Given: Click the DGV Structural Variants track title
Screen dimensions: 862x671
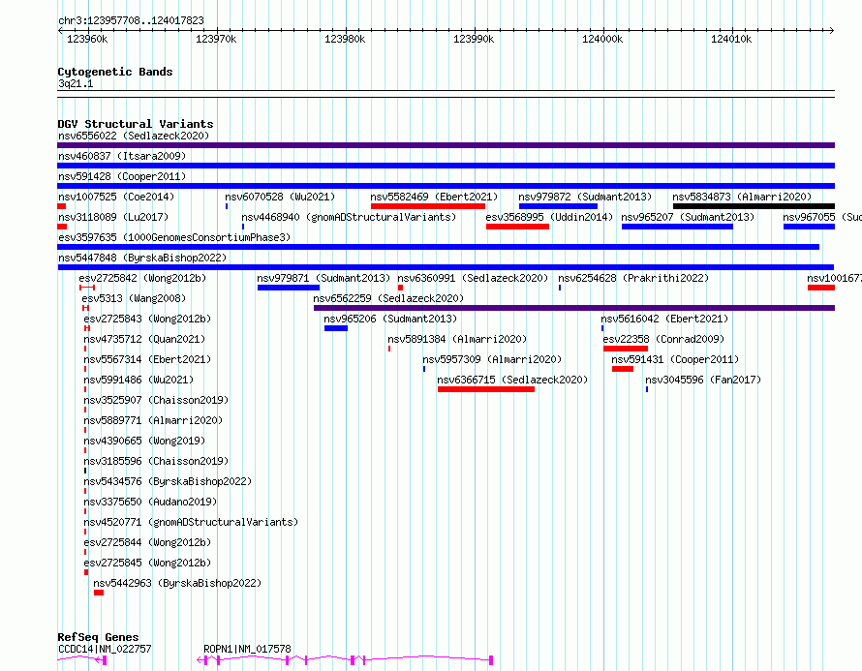Looking at the screenshot, I should click(x=136, y=124).
